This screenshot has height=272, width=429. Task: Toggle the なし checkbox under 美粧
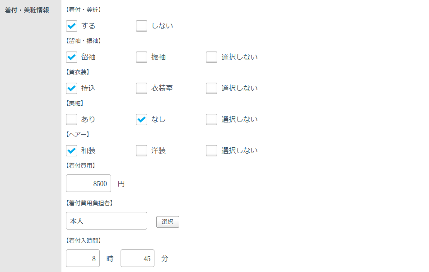[x=141, y=120]
